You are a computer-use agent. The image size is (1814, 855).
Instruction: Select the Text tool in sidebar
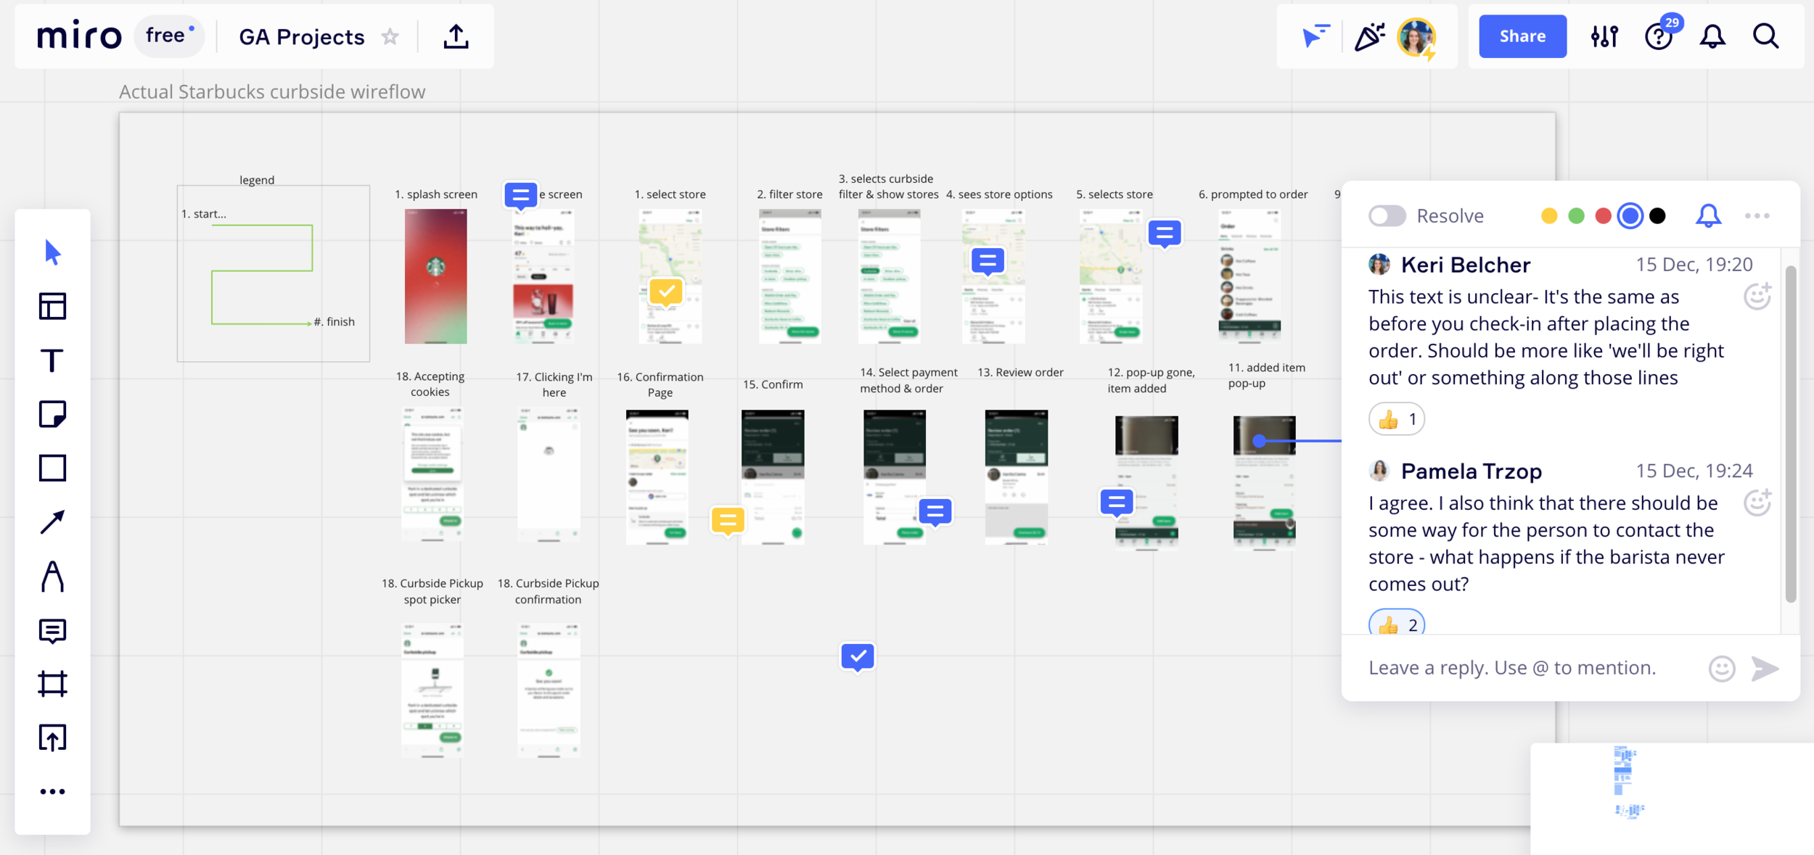tap(52, 360)
